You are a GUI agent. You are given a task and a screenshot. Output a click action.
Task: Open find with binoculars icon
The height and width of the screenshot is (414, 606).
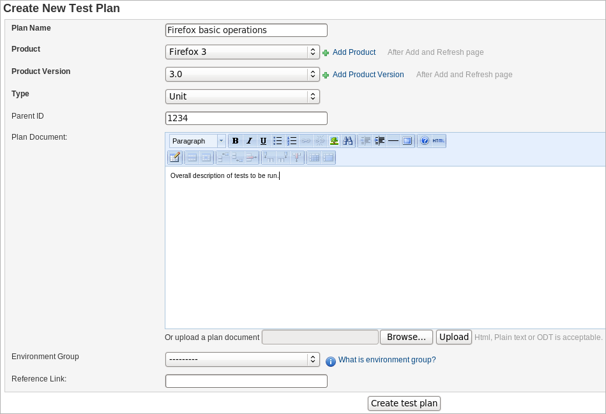[348, 141]
